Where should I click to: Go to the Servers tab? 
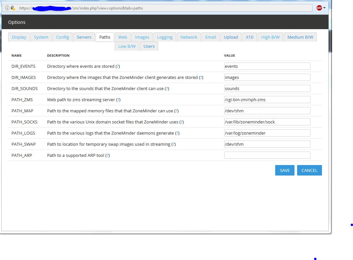click(84, 37)
